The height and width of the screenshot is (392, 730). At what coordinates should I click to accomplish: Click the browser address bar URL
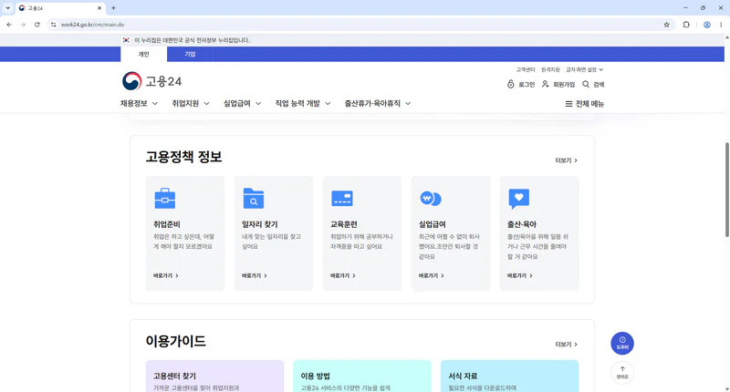click(x=93, y=25)
